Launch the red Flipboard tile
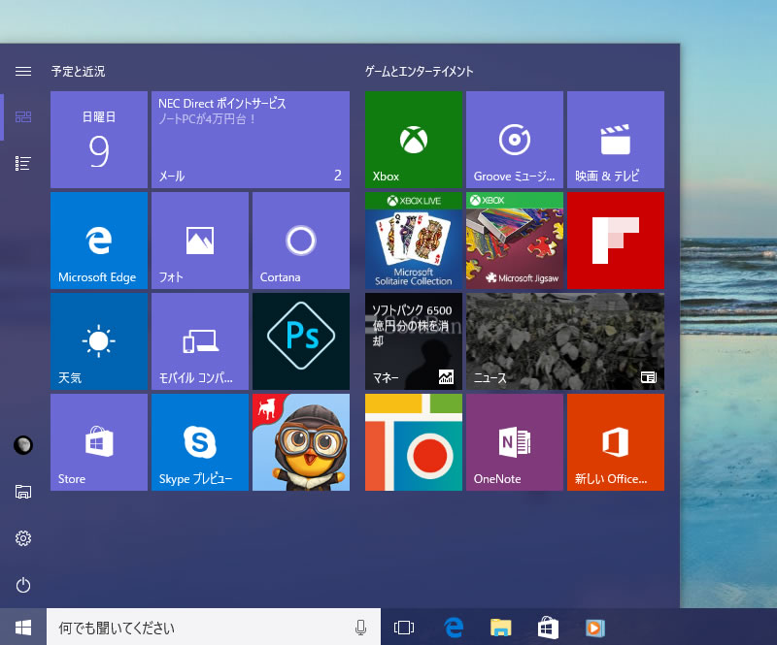Viewport: 777px width, 645px height. (x=616, y=241)
